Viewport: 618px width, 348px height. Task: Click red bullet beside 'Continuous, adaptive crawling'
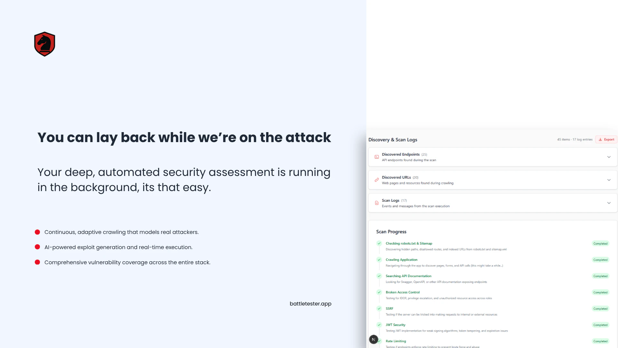click(x=37, y=232)
